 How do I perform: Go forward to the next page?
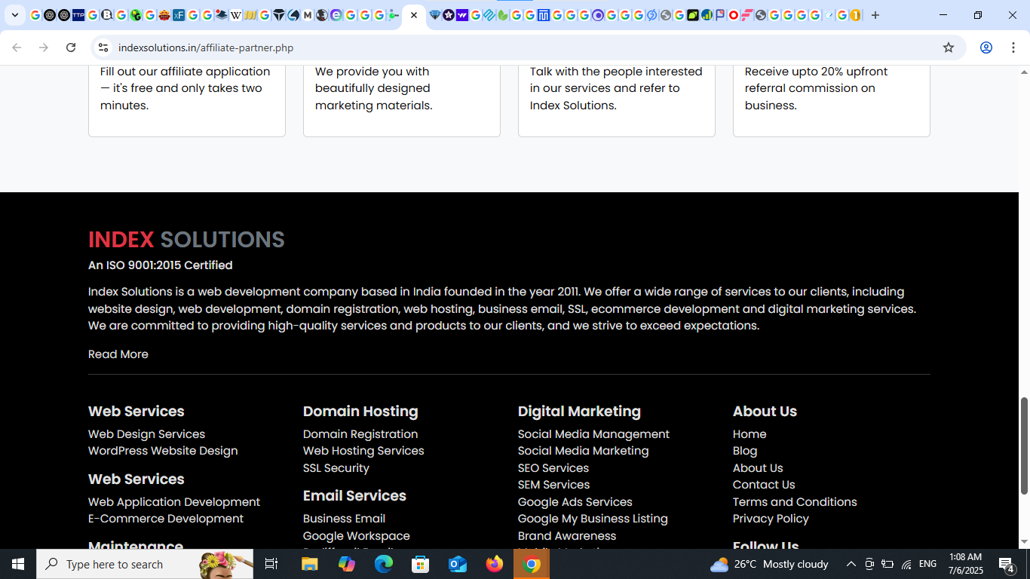(x=44, y=47)
